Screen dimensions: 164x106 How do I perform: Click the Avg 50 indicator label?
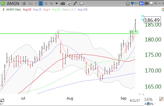coord(56,10)
